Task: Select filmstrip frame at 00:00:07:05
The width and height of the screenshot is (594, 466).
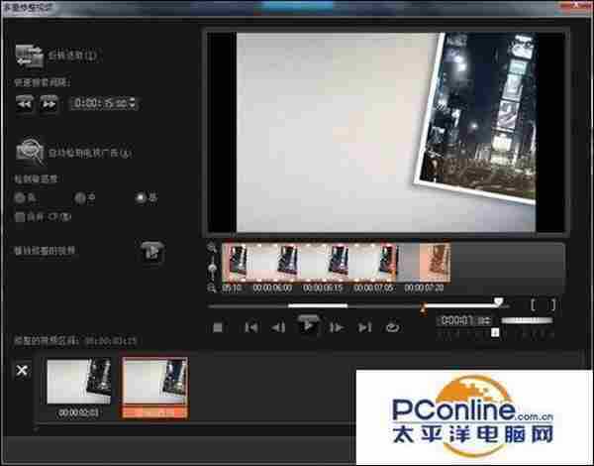Action: (x=373, y=264)
